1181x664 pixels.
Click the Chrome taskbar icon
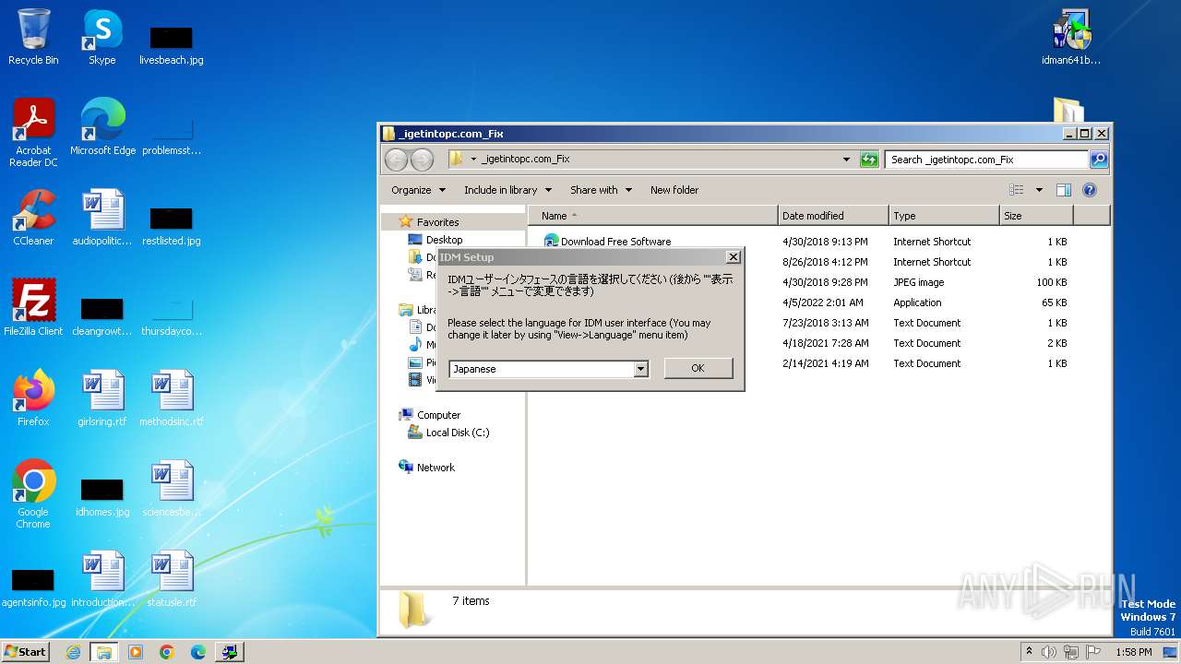(167, 652)
